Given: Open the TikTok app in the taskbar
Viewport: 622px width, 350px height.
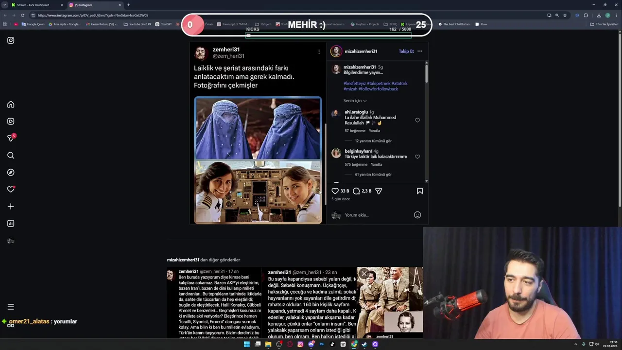Looking at the screenshot, I should click(332, 344).
